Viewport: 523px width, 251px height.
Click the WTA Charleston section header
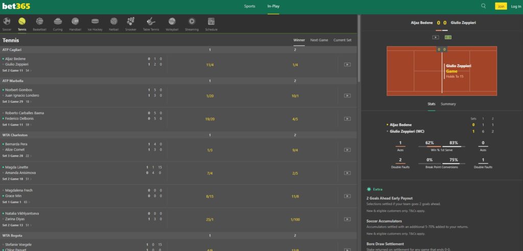[178, 135]
